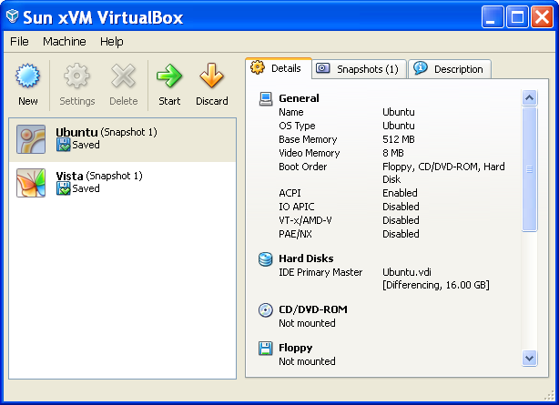The image size is (559, 405).
Task: Click the greyed Delete X icon
Action: point(123,76)
